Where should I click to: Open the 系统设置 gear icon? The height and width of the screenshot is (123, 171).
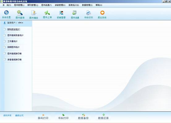pos(6,13)
